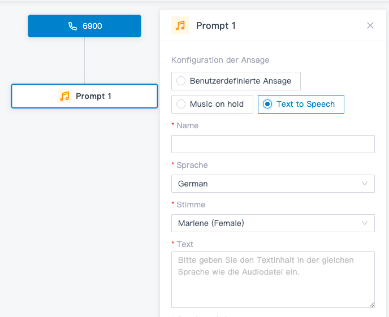
Task: Select the Text to Speech radio button
Action: [267, 104]
